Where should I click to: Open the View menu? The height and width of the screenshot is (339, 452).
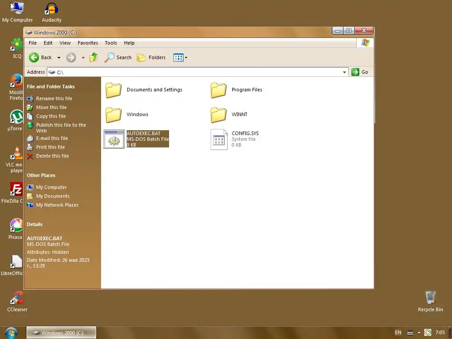(65, 43)
